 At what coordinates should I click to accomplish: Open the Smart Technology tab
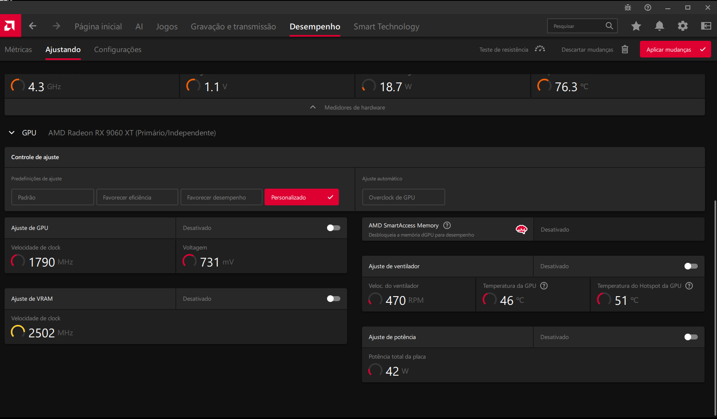point(387,26)
